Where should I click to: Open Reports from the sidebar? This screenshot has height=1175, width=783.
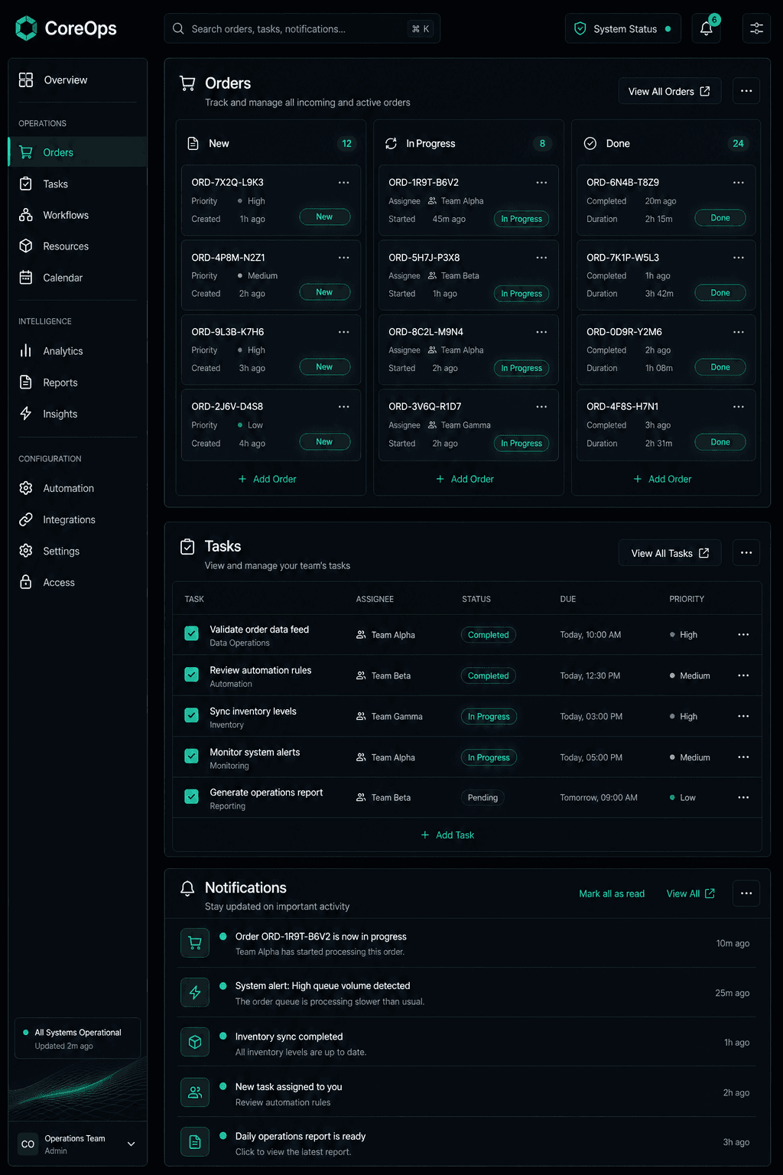click(77, 382)
